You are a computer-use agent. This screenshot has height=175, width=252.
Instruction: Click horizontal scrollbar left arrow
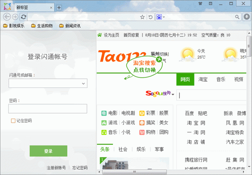(x=99, y=172)
